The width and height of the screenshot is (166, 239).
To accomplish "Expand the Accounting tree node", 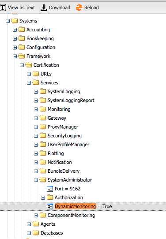I will pos(15,30).
